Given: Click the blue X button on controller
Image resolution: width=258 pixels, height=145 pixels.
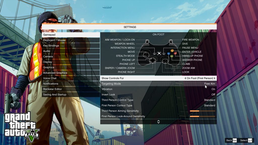Looking at the screenshot, I should click(x=169, y=54).
